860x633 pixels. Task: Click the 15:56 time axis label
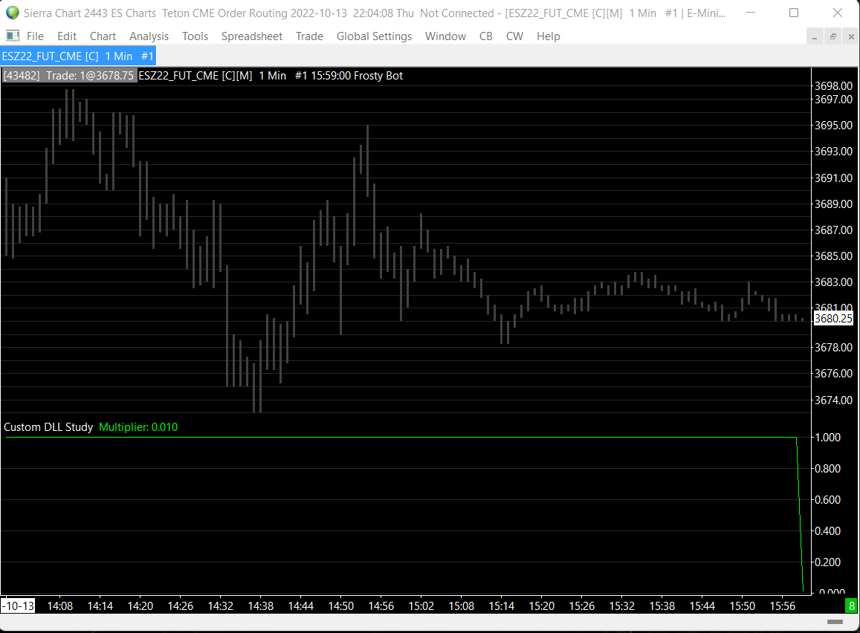click(x=782, y=606)
